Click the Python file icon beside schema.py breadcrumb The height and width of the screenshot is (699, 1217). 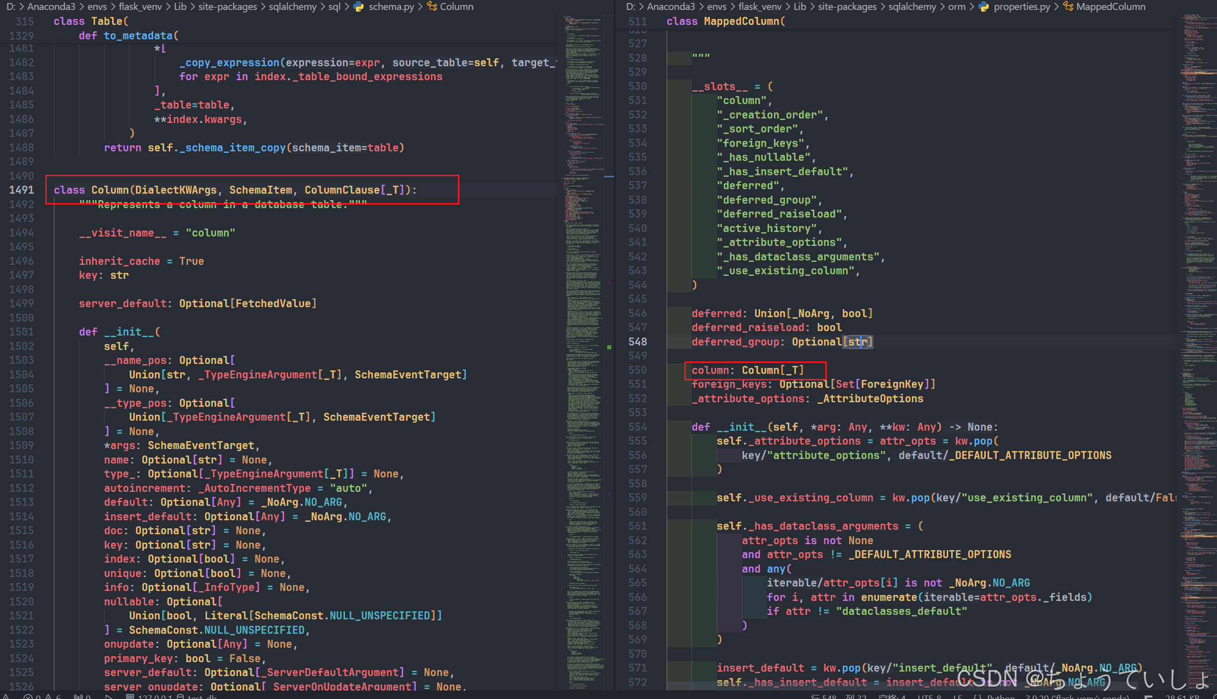[x=358, y=6]
